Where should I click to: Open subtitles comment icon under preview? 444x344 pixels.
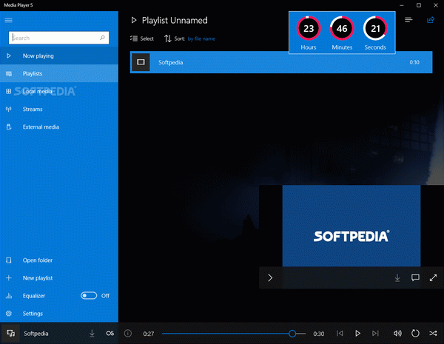pos(415,277)
